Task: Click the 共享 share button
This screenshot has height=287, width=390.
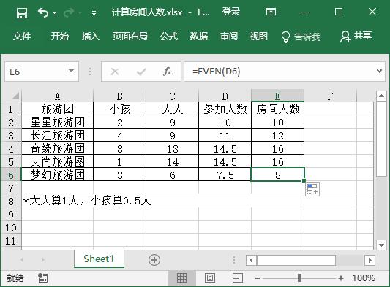Action: 356,37
